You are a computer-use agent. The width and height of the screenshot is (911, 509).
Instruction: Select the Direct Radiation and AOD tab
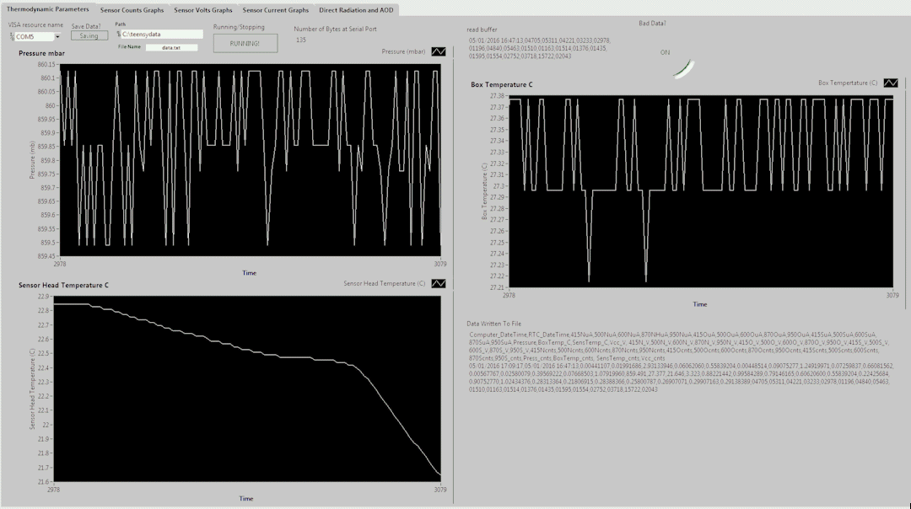pyautogui.click(x=356, y=10)
